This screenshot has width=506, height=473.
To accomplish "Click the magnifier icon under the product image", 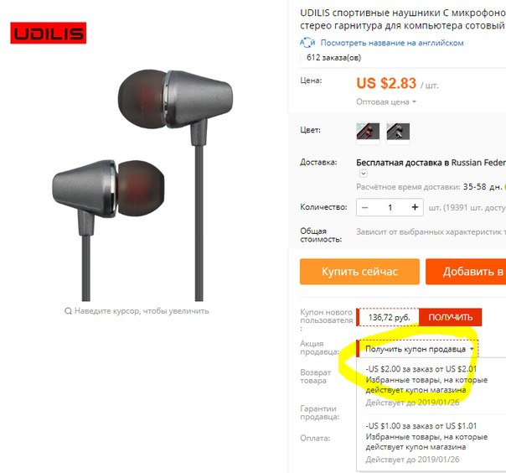I will click(68, 311).
